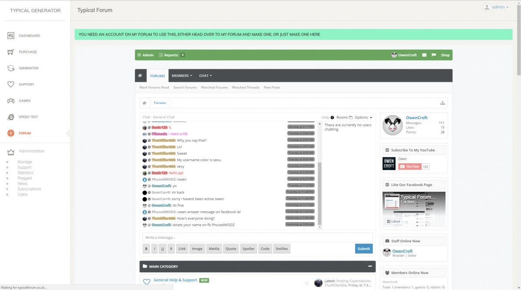Image resolution: width=521 pixels, height=290 pixels.
Task: Toggle underline formatting in chat
Action: [162, 248]
